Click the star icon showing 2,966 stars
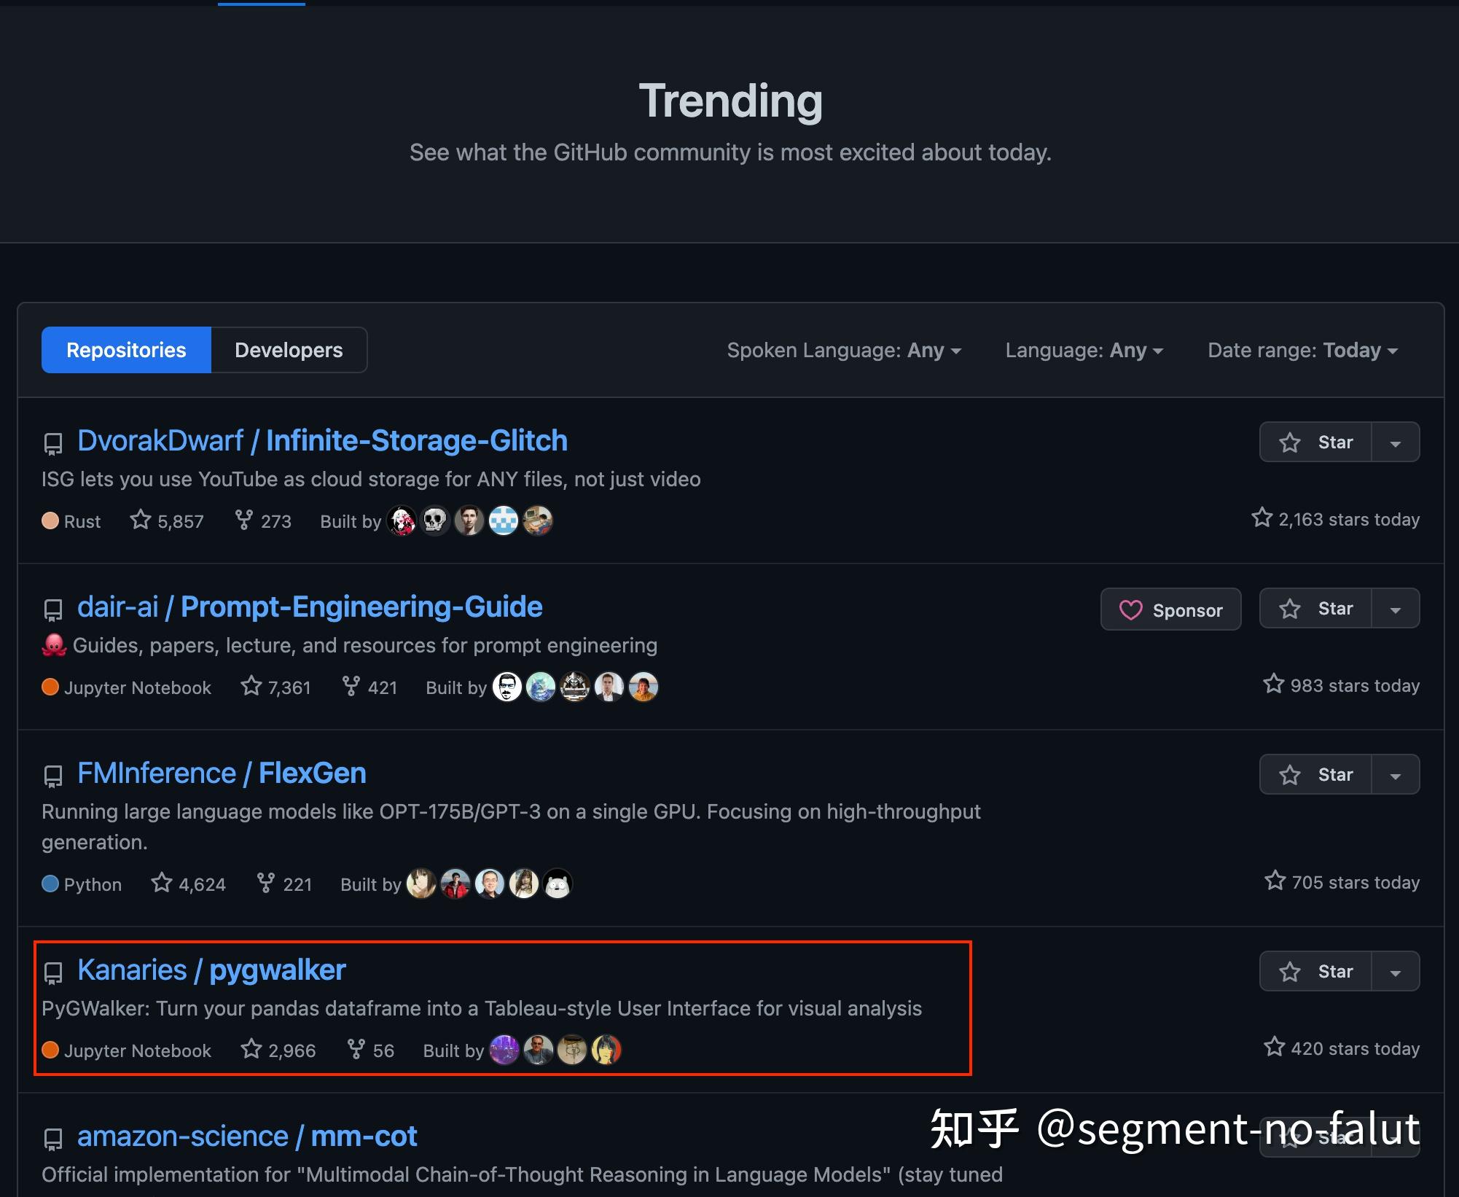Viewport: 1459px width, 1197px height. pyautogui.click(x=251, y=1049)
